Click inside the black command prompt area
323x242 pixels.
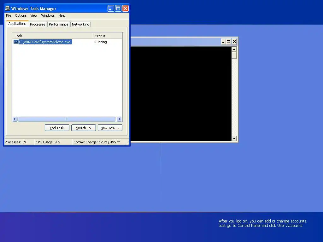point(181,94)
